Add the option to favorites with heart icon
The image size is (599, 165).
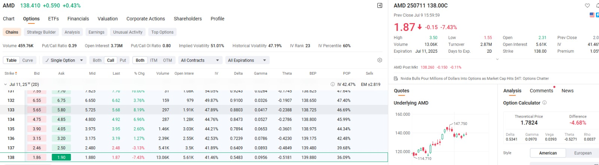(x=587, y=6)
